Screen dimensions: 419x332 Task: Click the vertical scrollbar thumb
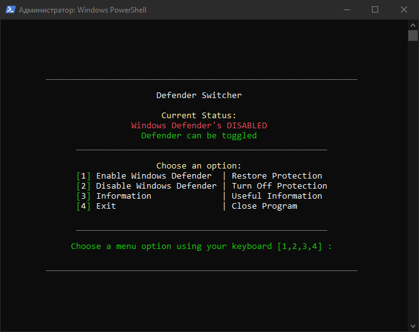[x=413, y=36]
